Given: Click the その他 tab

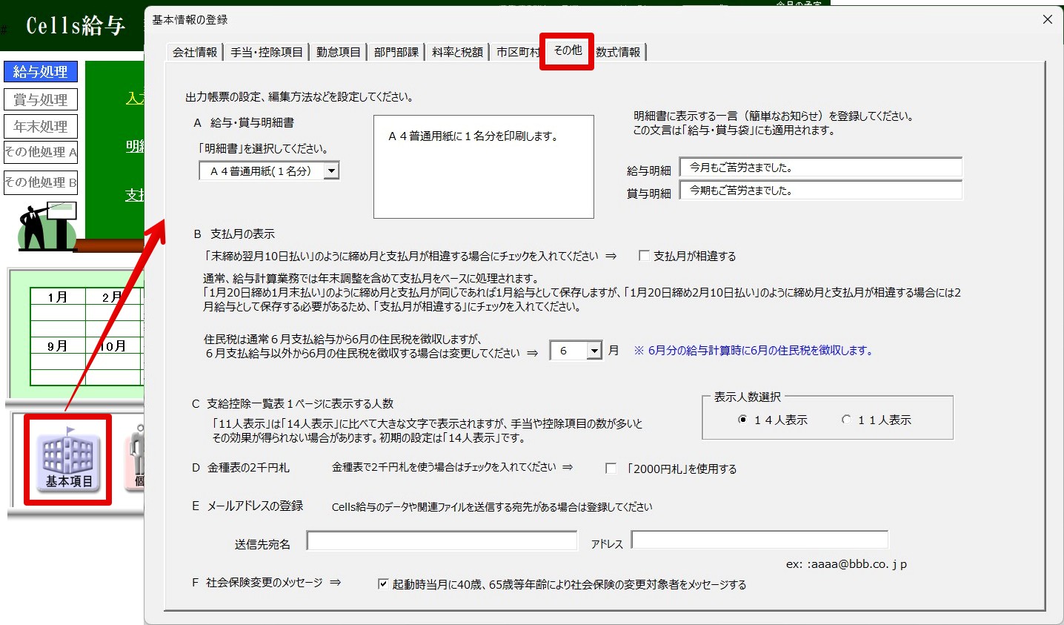Looking at the screenshot, I should pyautogui.click(x=568, y=50).
